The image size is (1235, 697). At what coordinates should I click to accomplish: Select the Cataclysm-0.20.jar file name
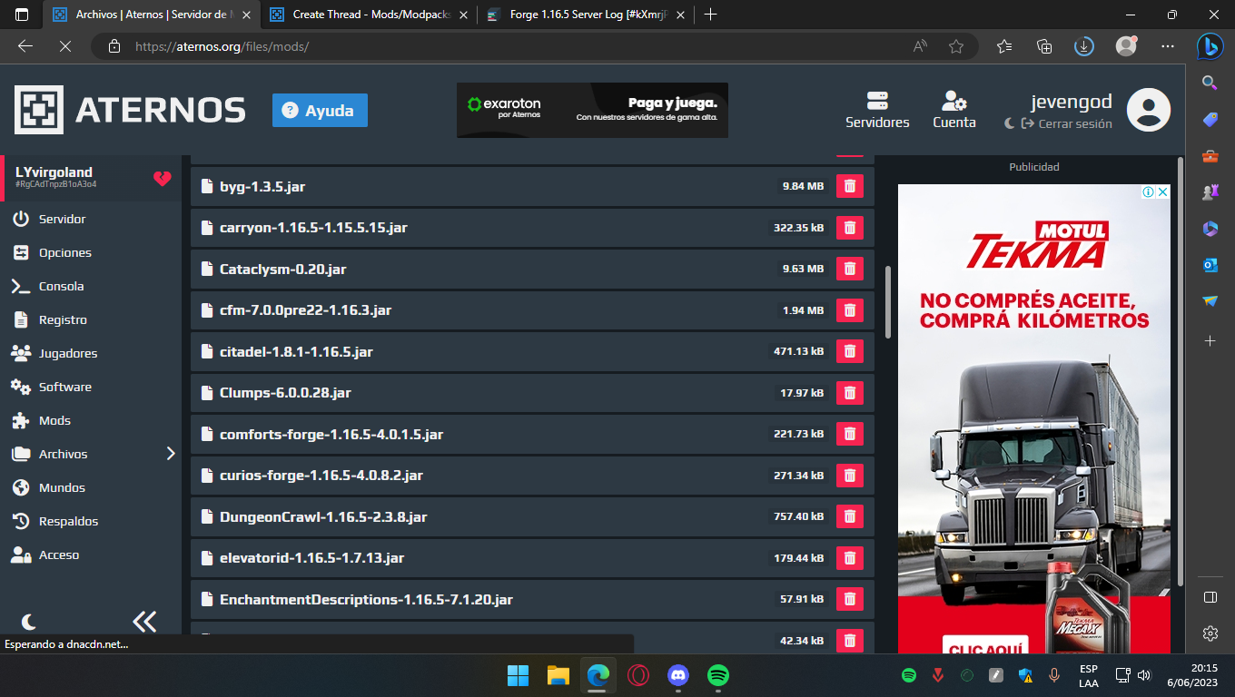coord(282,269)
